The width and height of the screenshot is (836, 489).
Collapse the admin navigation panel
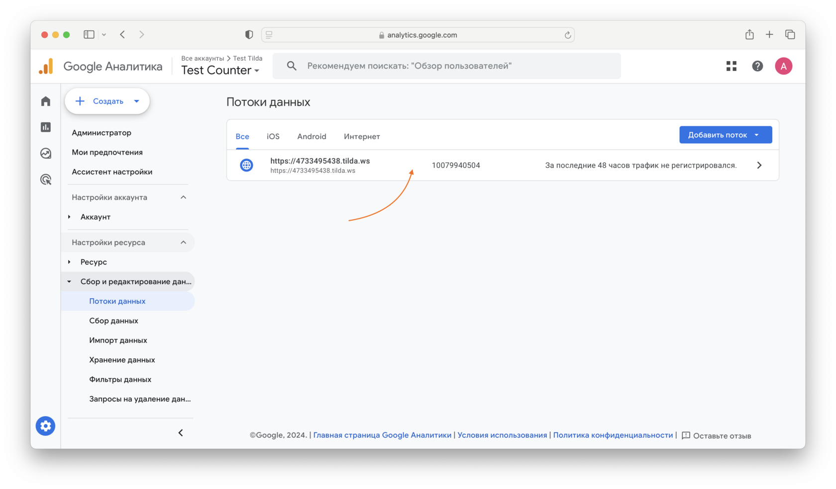181,433
